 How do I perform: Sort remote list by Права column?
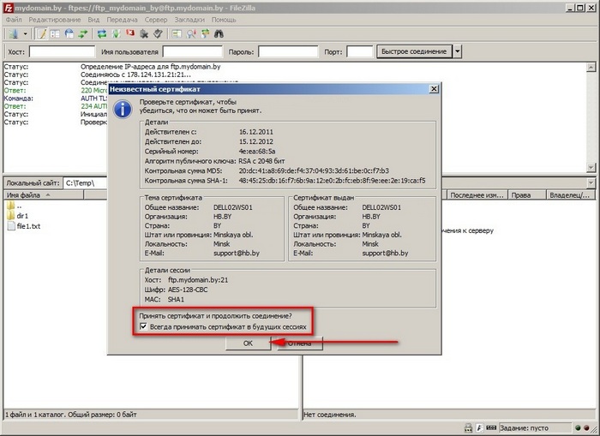[527, 195]
